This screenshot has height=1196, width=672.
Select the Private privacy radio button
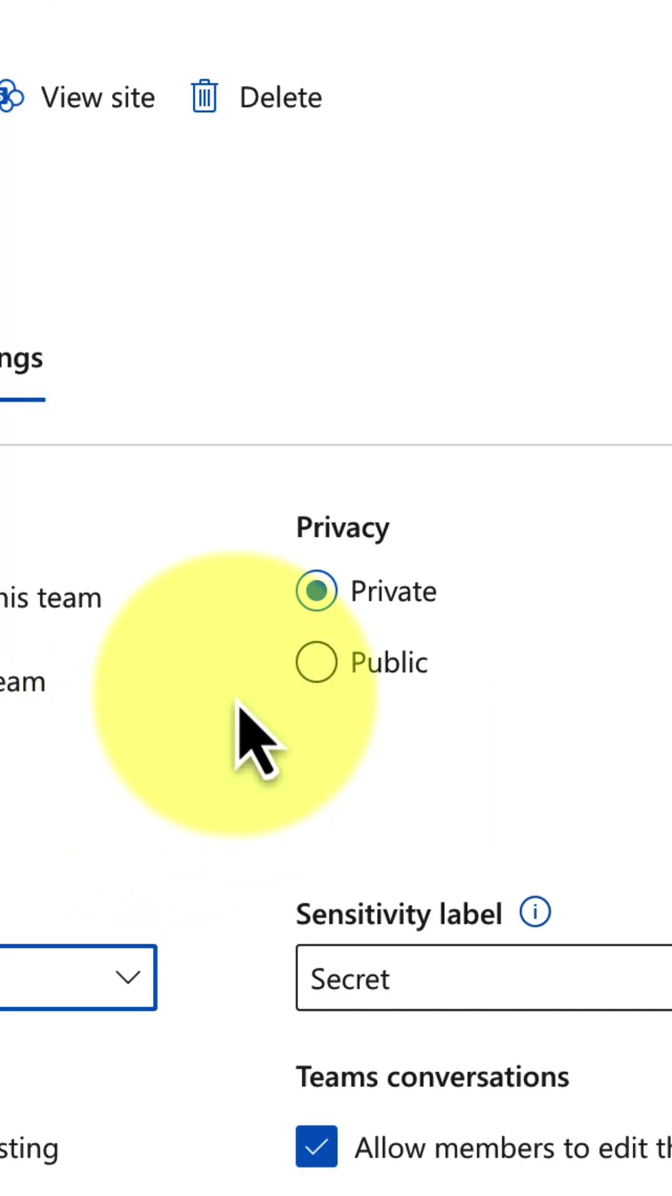click(317, 591)
